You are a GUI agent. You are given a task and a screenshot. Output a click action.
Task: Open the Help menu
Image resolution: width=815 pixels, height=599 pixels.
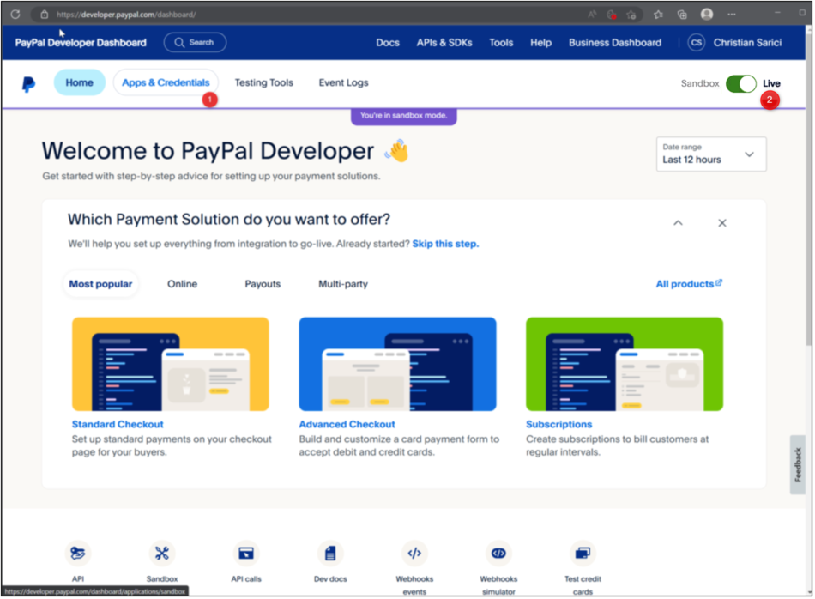coord(541,43)
